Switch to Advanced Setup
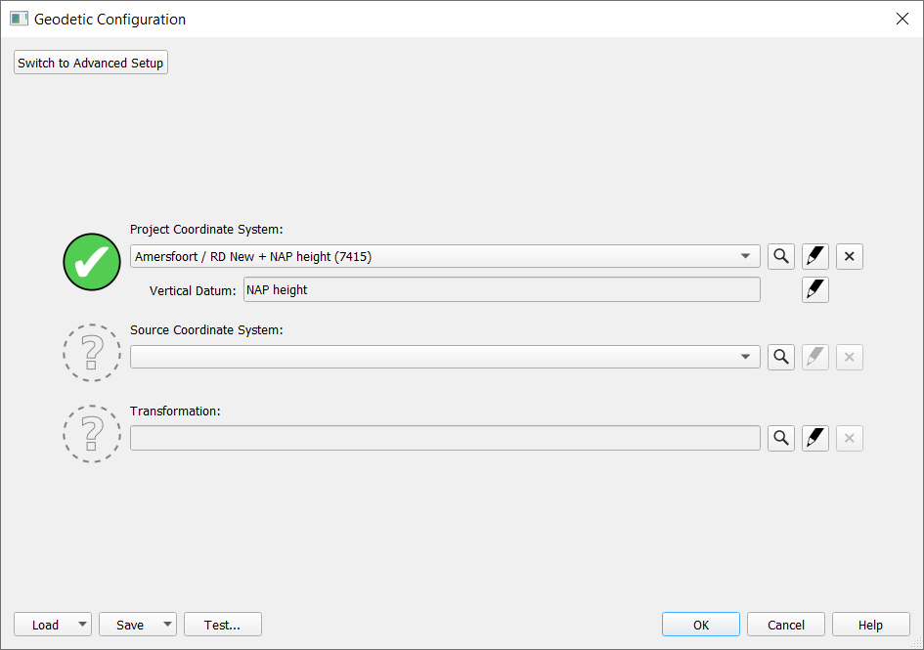The width and height of the screenshot is (924, 650). pyautogui.click(x=91, y=64)
